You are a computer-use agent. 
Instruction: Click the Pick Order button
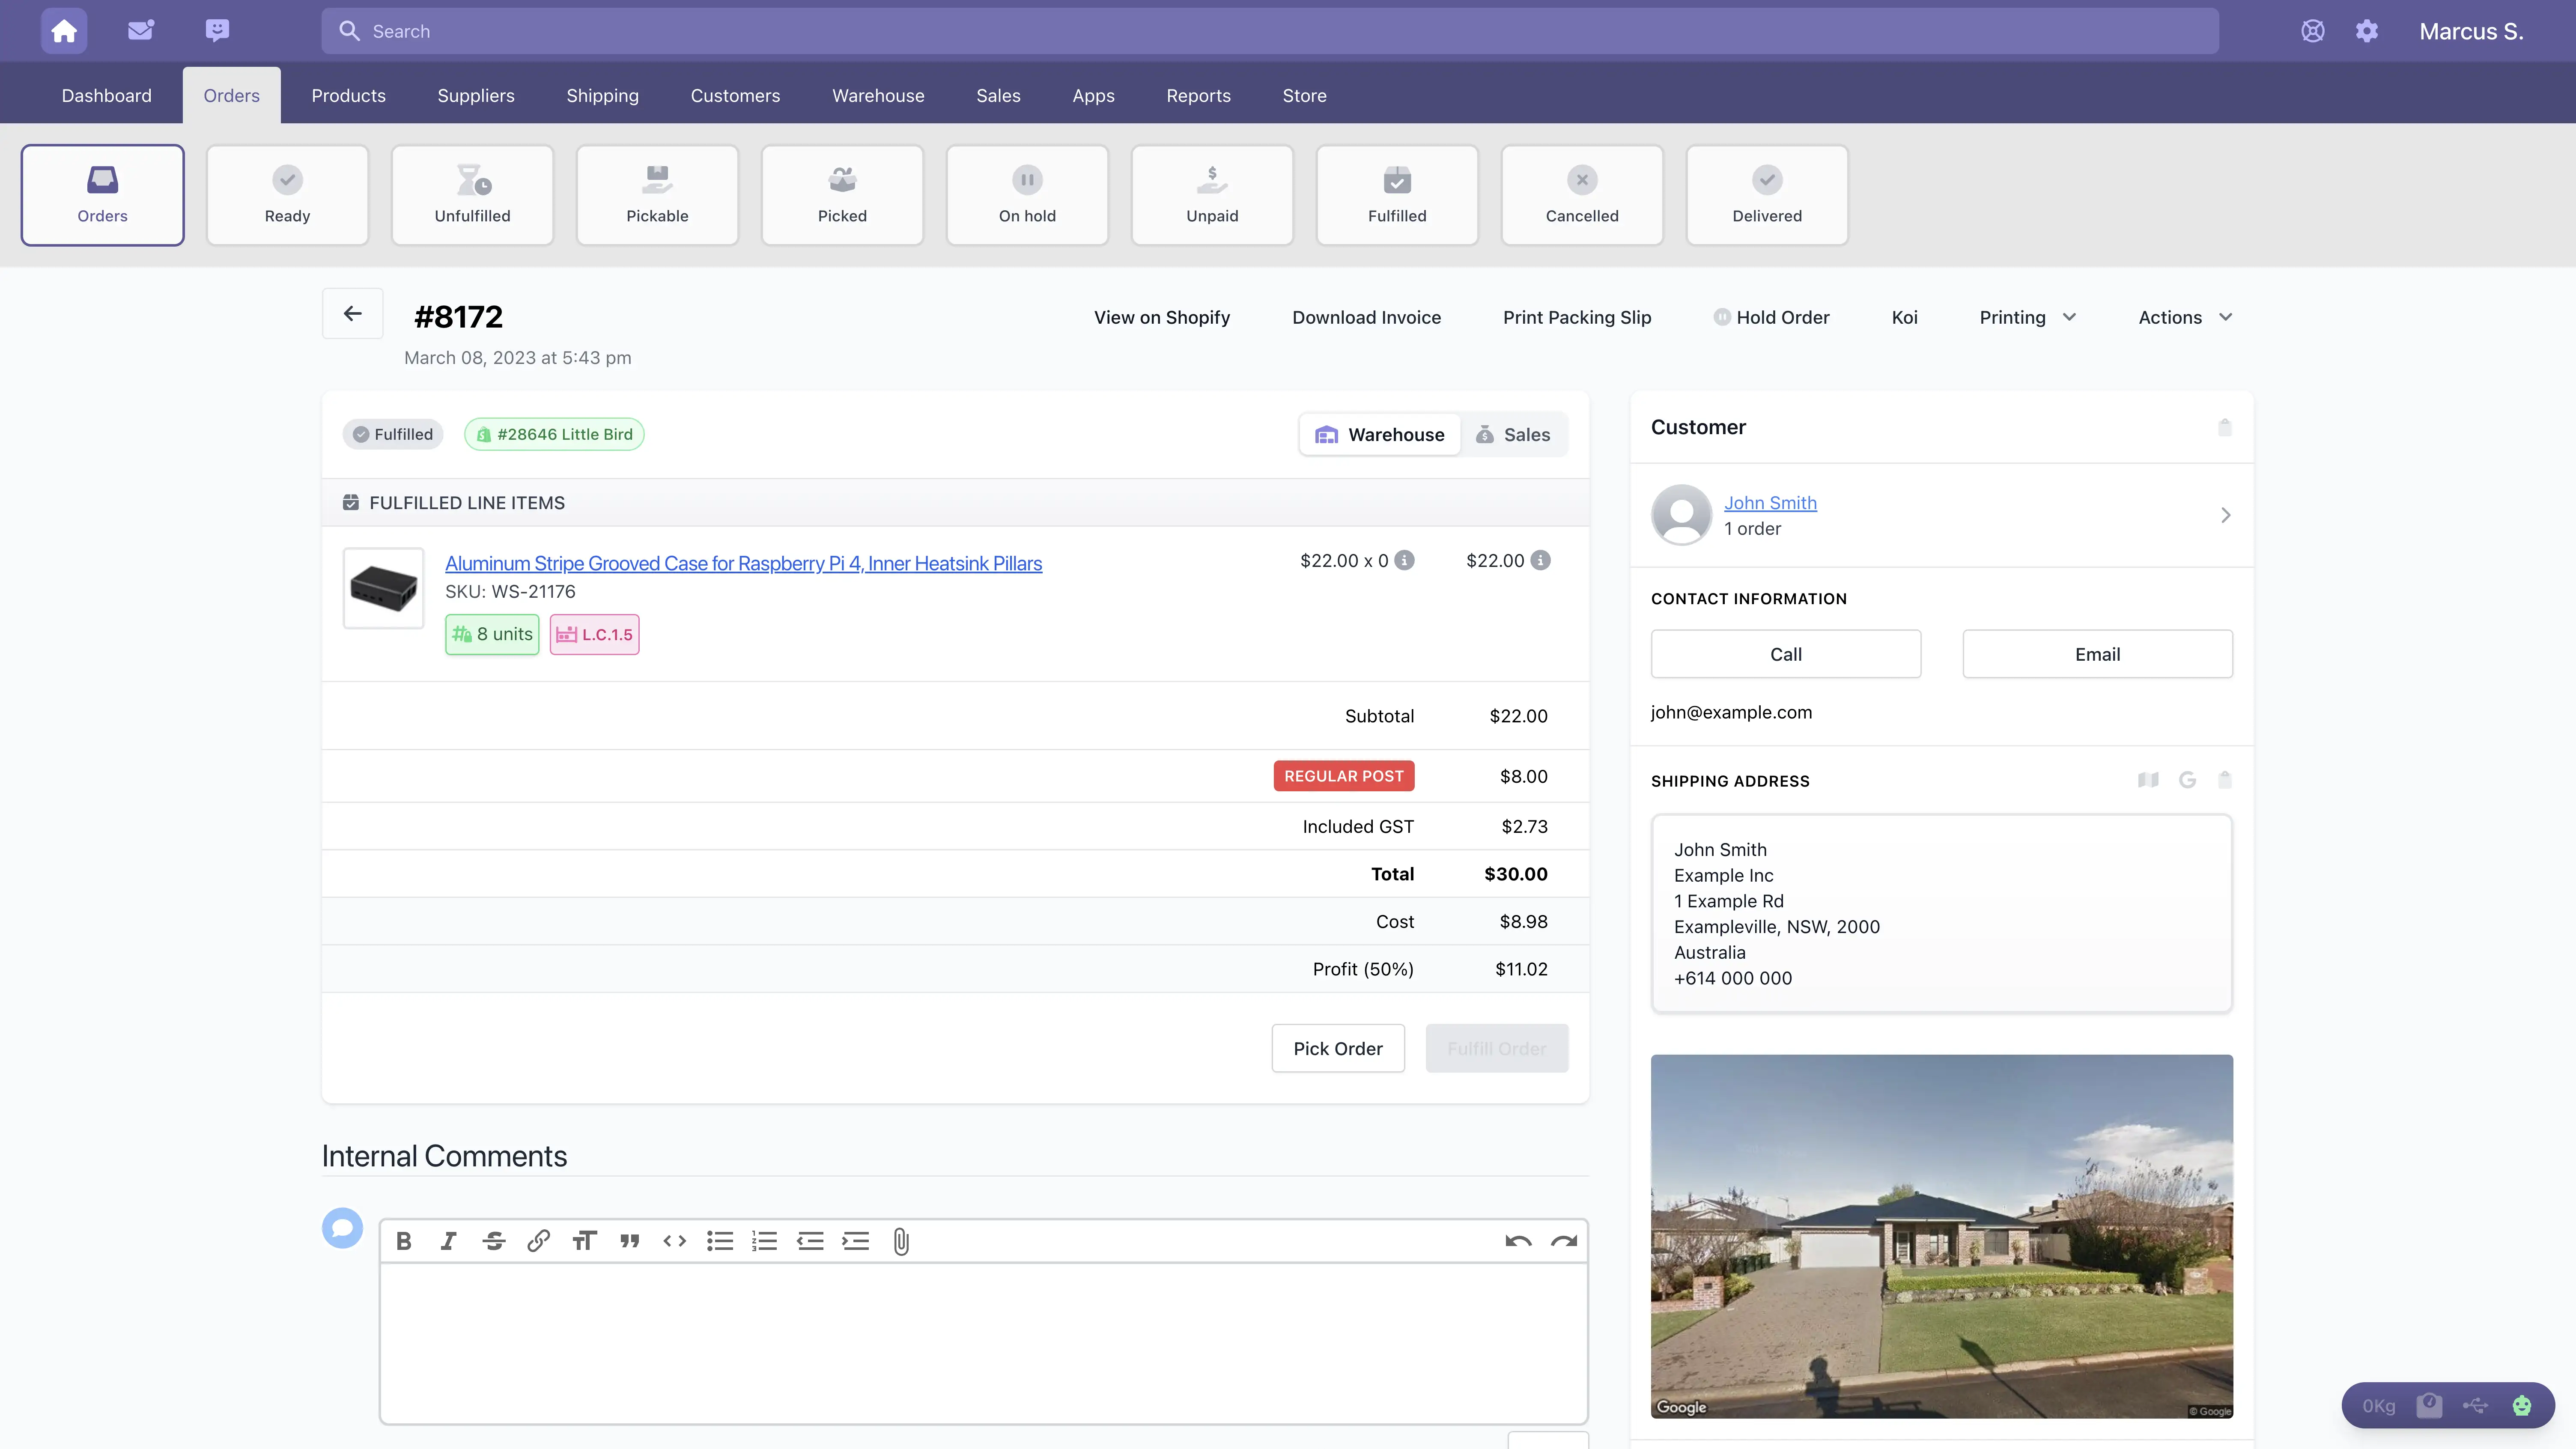point(1338,1048)
